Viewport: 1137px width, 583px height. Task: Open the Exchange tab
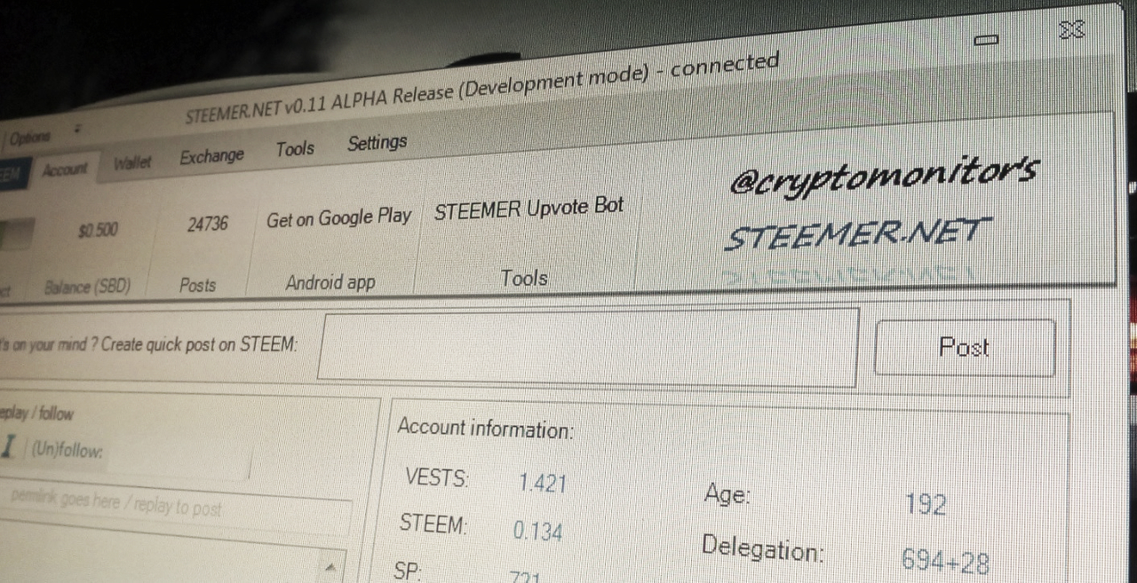[211, 157]
